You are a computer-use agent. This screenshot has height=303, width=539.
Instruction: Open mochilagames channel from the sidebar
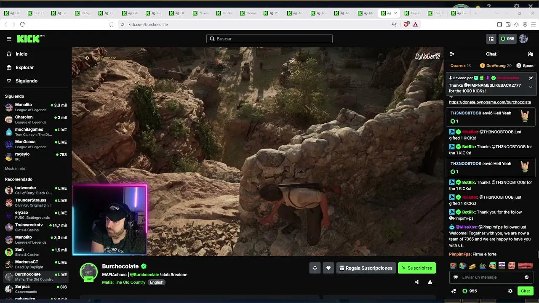(x=36, y=132)
